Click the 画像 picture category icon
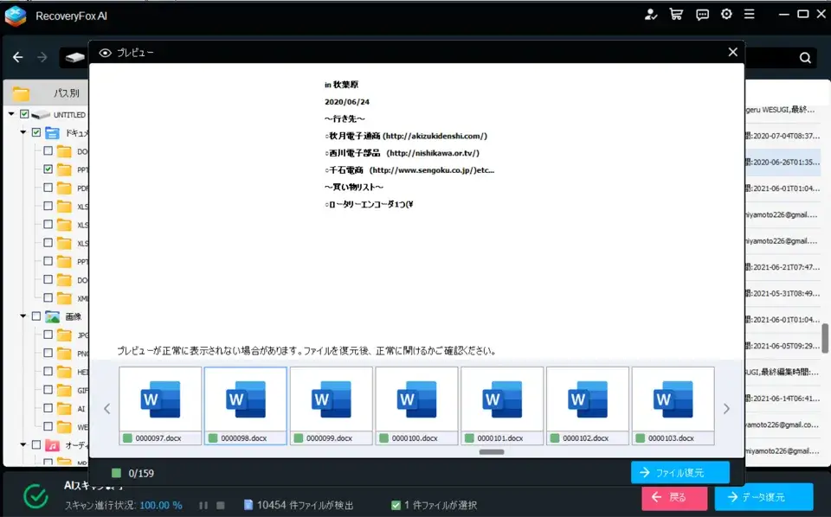 point(52,316)
